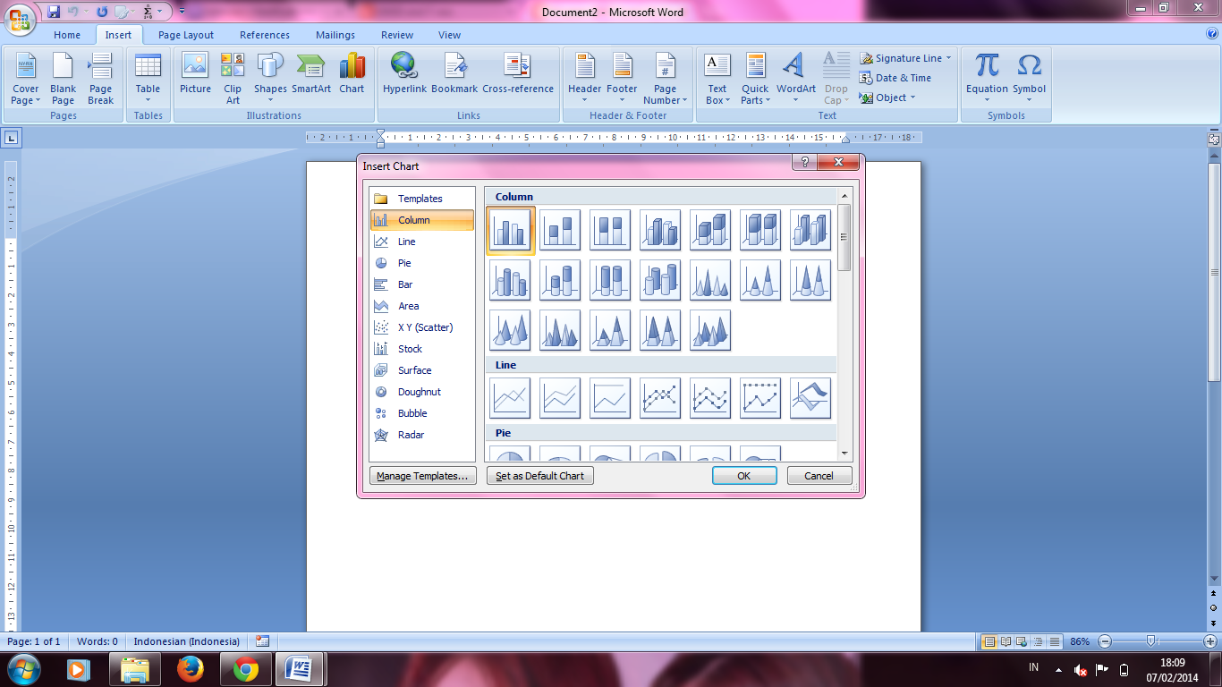Open the WordArt gallery
This screenshot has height=687, width=1222.
tap(795, 79)
